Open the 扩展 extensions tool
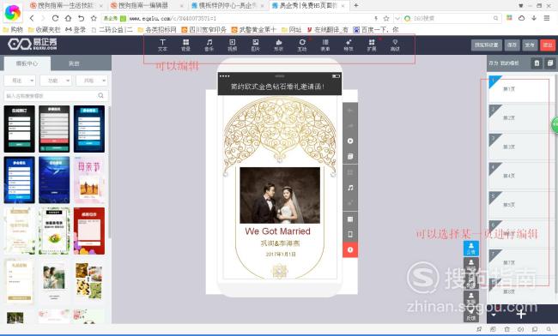Image resolution: width=558 pixels, height=336 pixels. (x=372, y=45)
